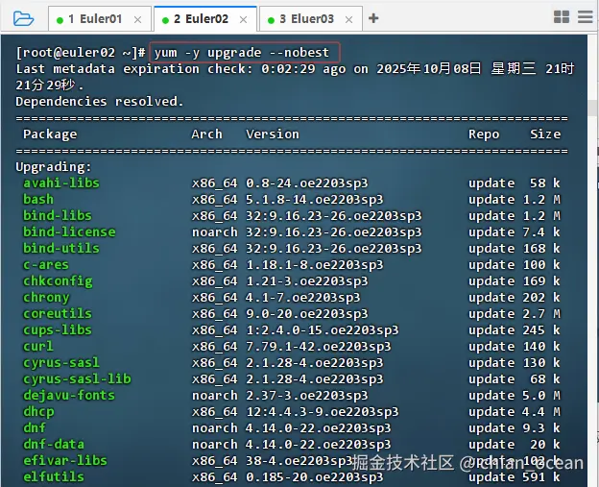Click the 5.0 M size of dejavu-fonts
Viewport: 599px width, 487px height.
pos(541,395)
